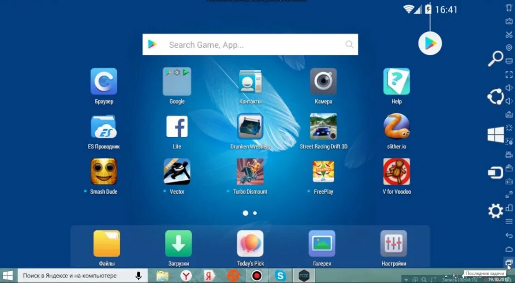Click the Android Back arrow button

coord(509,235)
